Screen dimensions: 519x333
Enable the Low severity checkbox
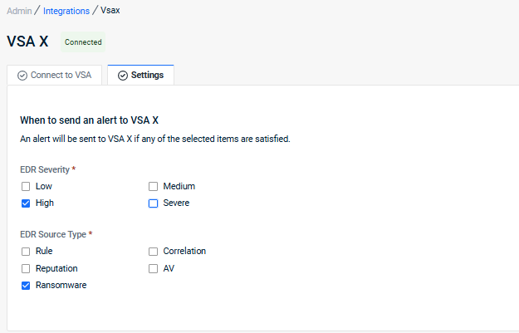tap(26, 186)
